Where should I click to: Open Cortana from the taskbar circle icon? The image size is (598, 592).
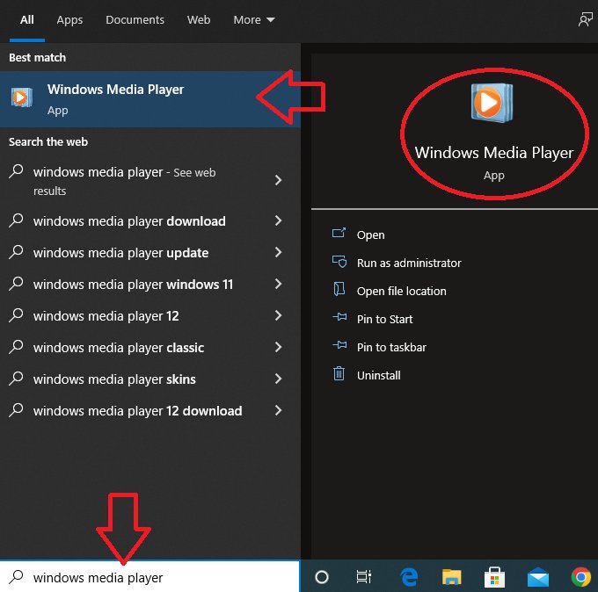(322, 577)
